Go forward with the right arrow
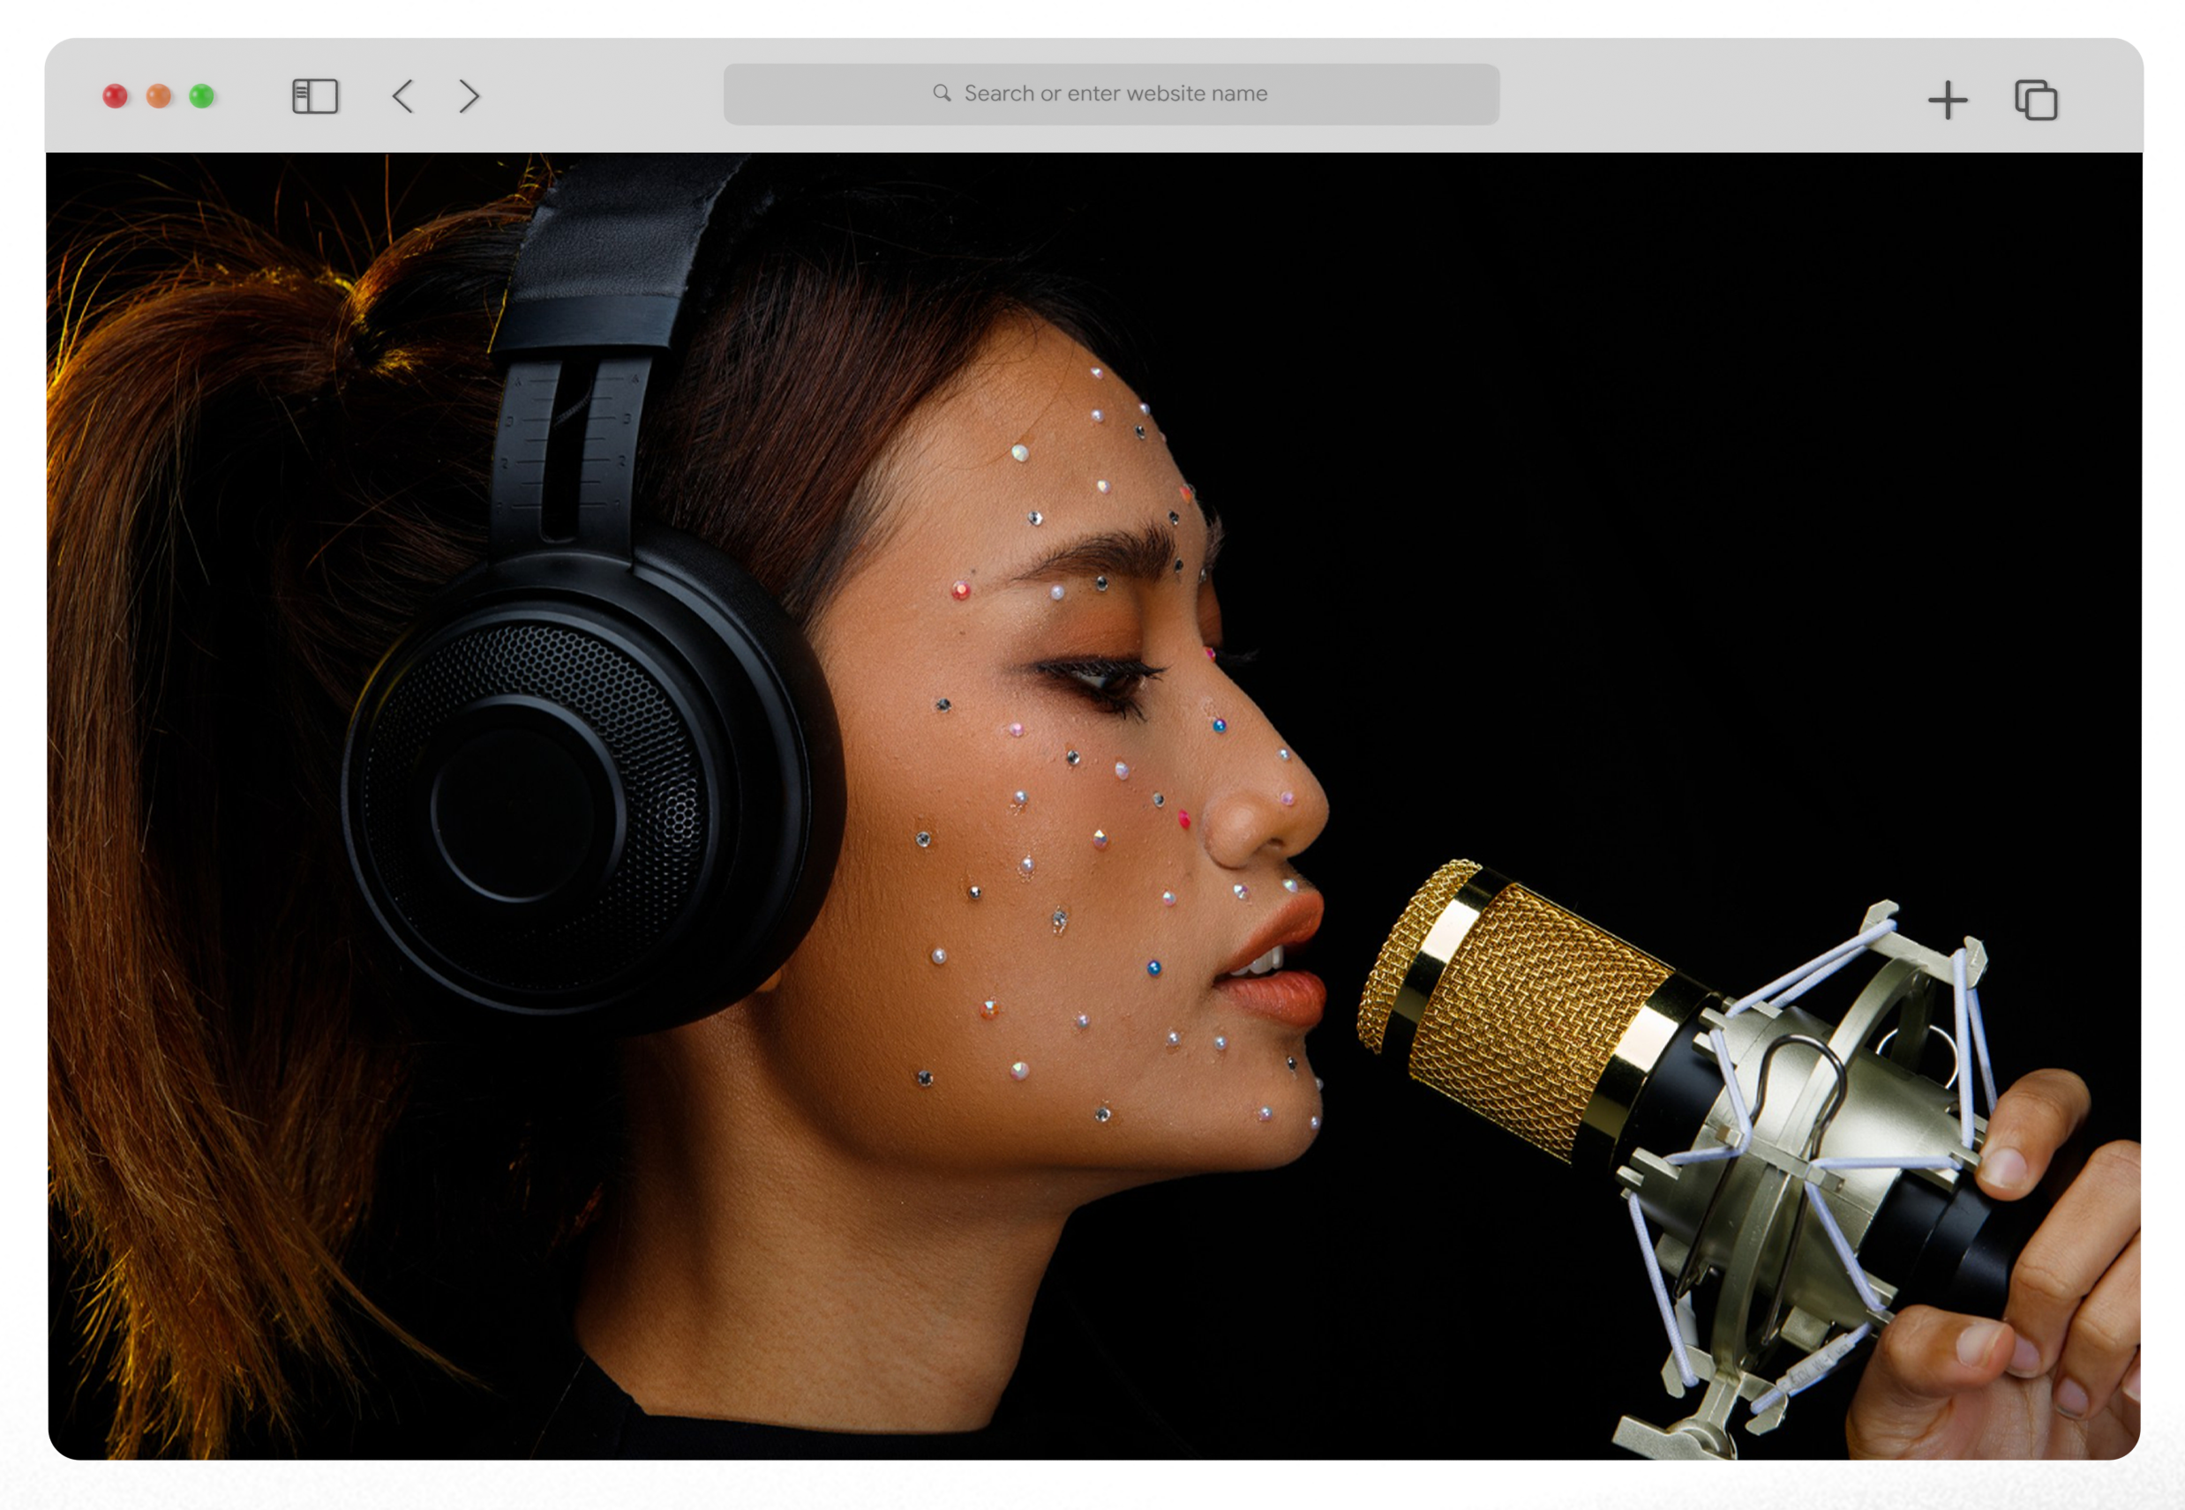This screenshot has height=1510, width=2185. [x=469, y=96]
